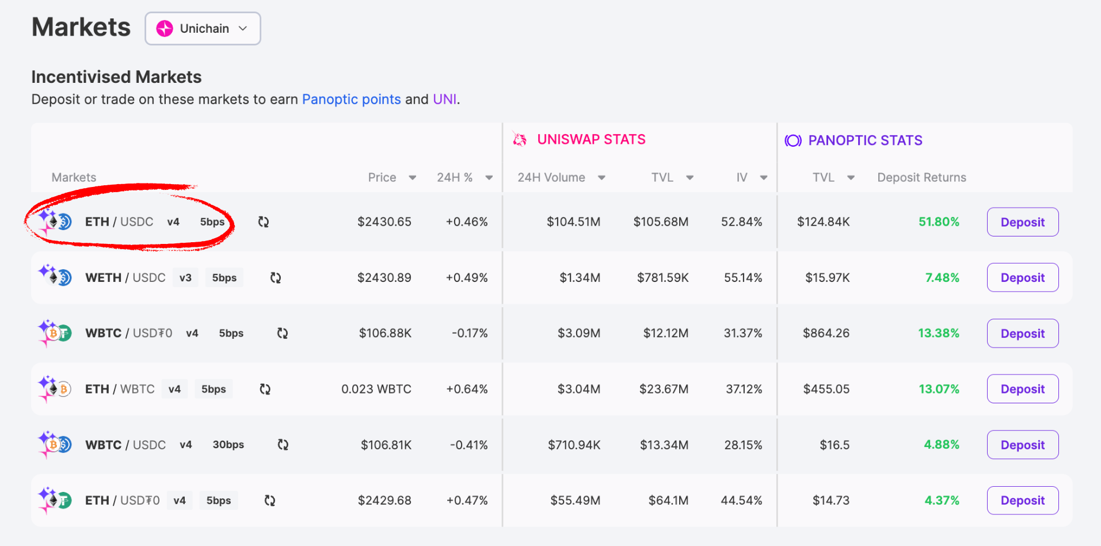Sort by Panoptic TVL column arrow
The image size is (1101, 546).
(851, 178)
